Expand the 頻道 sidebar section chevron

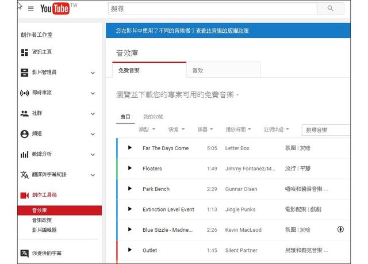93,134
